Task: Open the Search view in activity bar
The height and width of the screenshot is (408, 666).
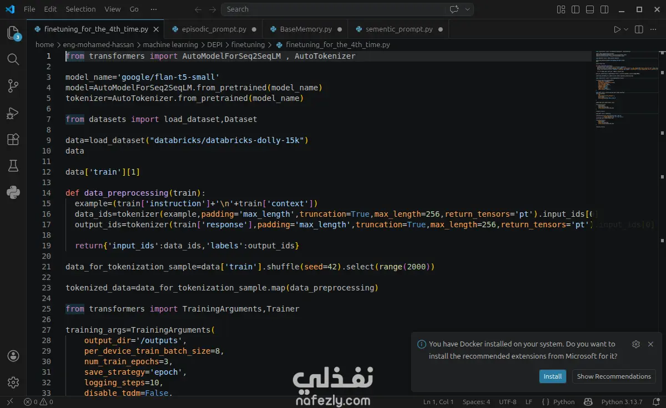Action: point(13,59)
